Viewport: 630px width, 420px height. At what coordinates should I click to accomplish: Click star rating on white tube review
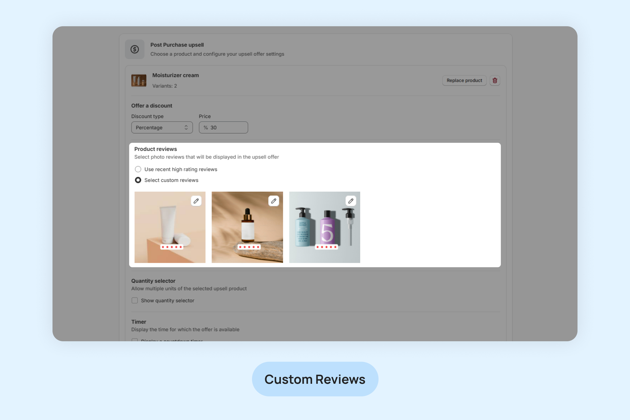point(172,247)
